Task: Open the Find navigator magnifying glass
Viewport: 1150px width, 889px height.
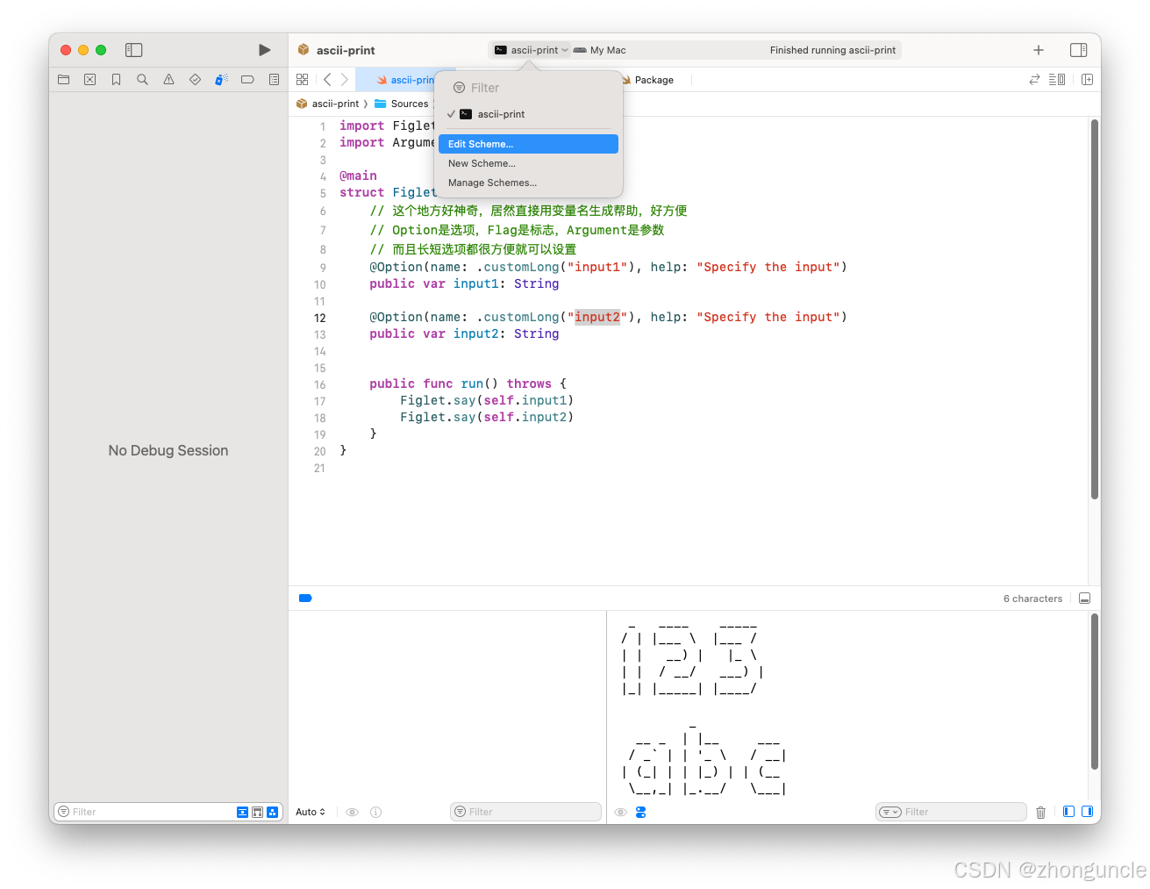Action: coord(142,79)
